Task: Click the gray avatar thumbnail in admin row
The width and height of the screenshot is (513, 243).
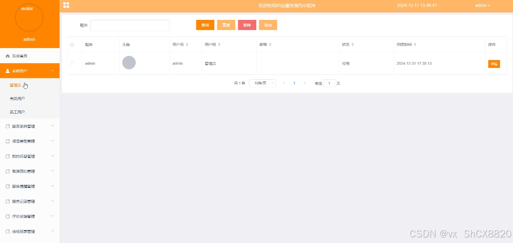Action: (x=129, y=62)
